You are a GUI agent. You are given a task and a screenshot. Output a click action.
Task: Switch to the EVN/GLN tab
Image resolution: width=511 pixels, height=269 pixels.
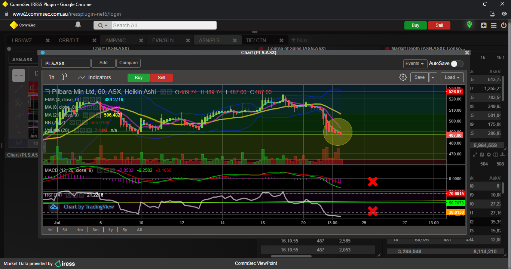pyautogui.click(x=163, y=40)
